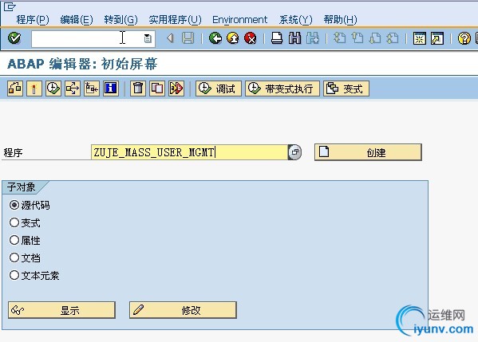The image size is (478, 342).
Task: Click the Find Next binoculars icon
Action: [x=313, y=38]
